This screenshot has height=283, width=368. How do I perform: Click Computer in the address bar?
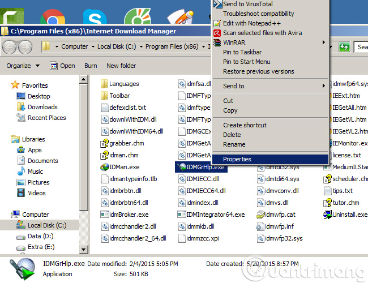[x=74, y=47]
